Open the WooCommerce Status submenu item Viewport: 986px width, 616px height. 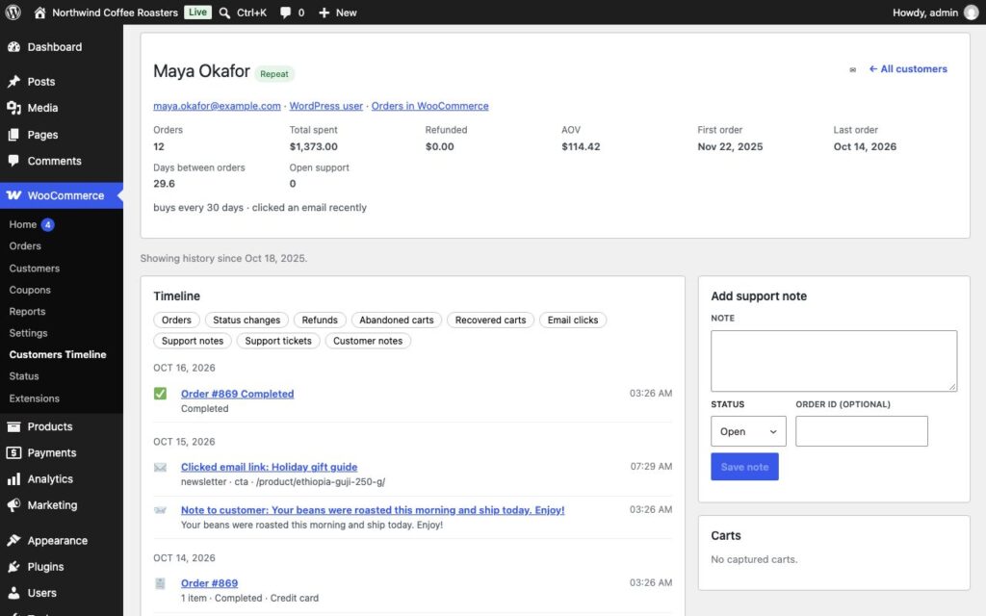[24, 376]
